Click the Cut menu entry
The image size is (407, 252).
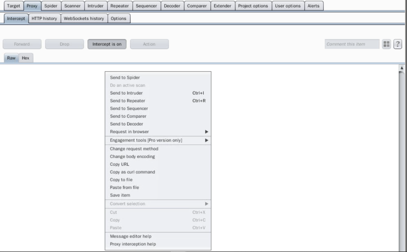158,212
